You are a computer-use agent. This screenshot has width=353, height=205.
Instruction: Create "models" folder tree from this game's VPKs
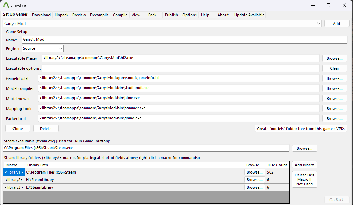(301, 129)
